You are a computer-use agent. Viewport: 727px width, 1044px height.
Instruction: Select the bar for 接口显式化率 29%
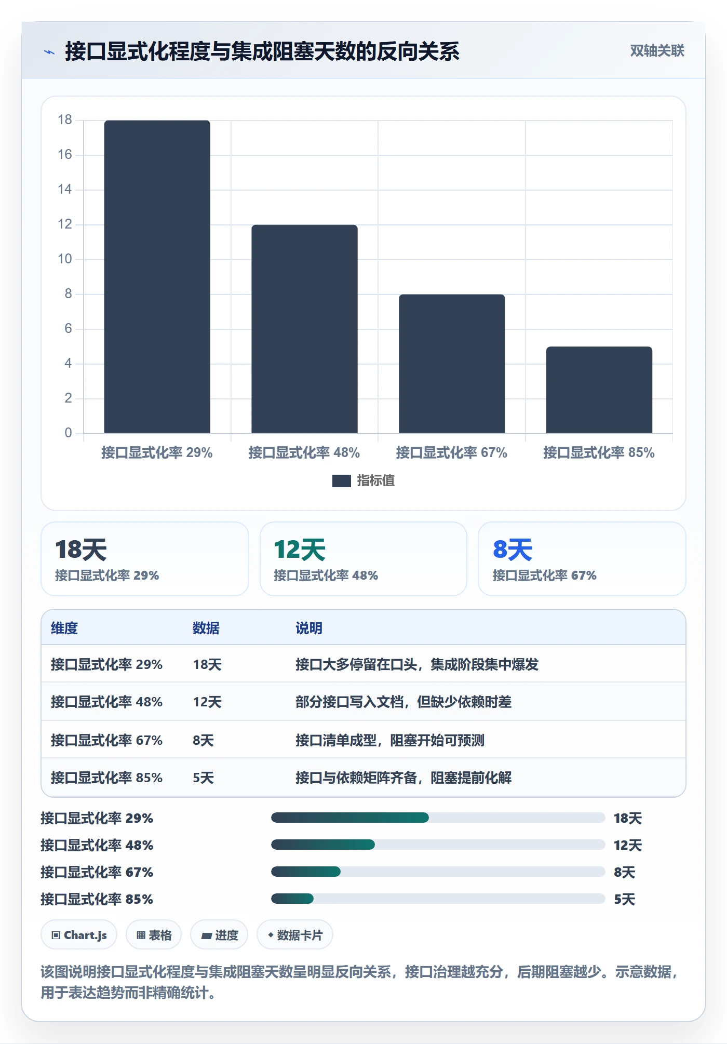(157, 277)
